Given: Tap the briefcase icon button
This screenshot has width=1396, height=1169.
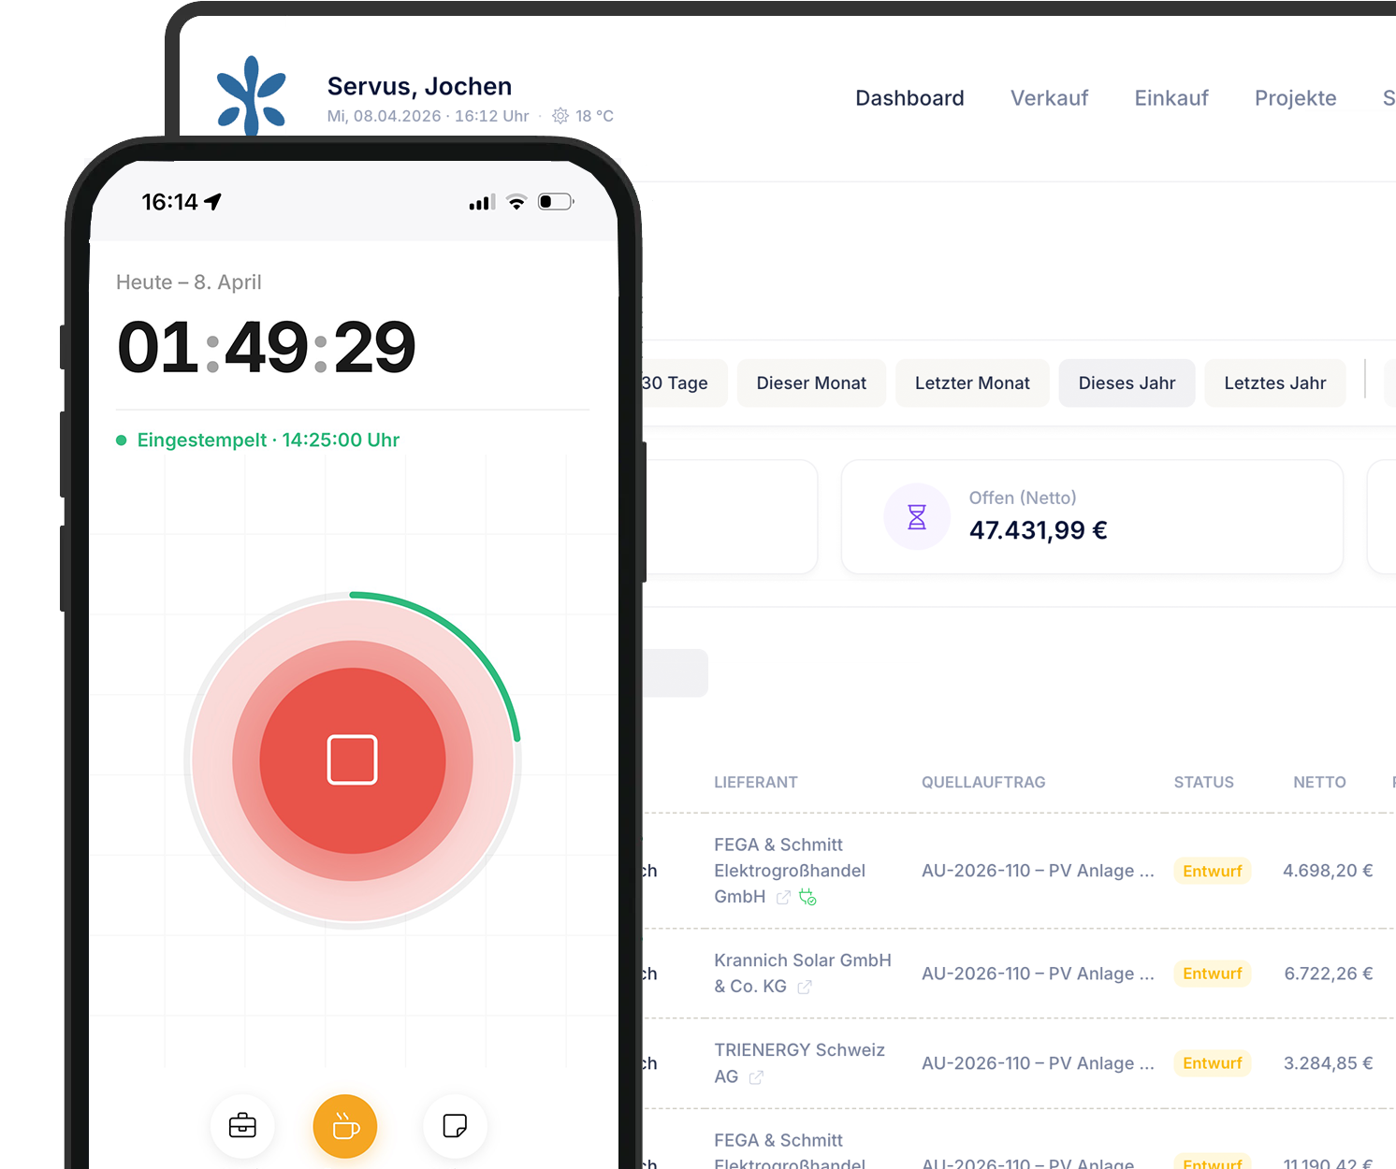Looking at the screenshot, I should point(242,1126).
